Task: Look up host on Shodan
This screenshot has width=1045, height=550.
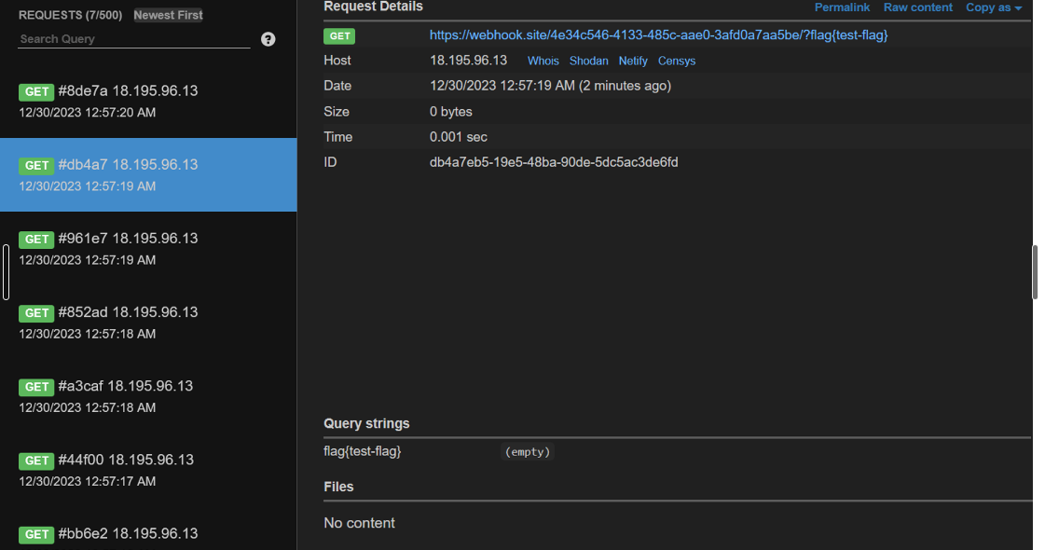Action: click(588, 61)
